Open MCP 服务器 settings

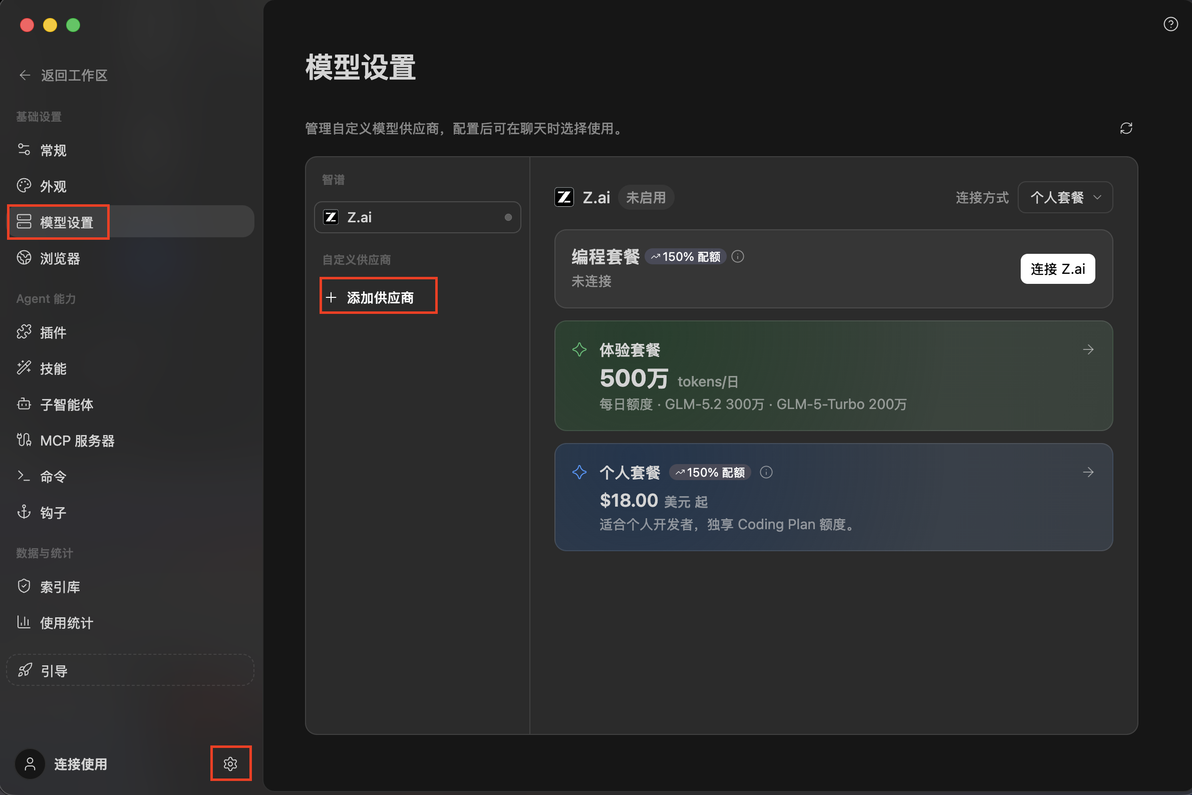coord(130,440)
